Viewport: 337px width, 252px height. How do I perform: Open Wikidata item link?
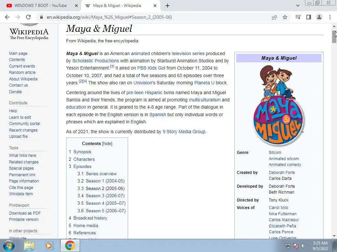(x=21, y=194)
